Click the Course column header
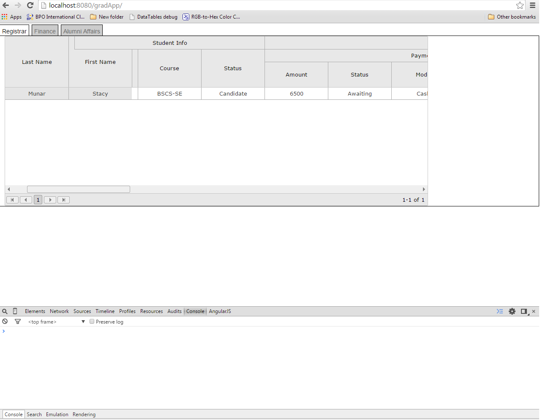This screenshot has height=420, width=540. coord(169,68)
